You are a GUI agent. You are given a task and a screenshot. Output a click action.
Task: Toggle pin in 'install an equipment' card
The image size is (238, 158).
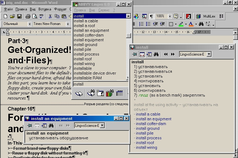pyautogui.click(x=30, y=126)
